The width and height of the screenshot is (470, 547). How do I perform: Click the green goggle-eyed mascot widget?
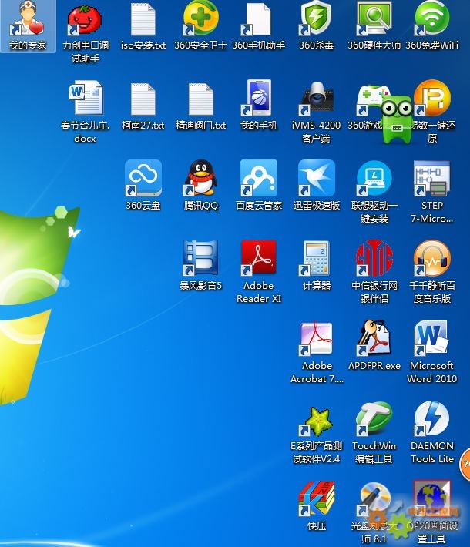(398, 120)
